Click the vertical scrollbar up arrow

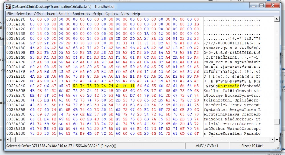[276, 19]
